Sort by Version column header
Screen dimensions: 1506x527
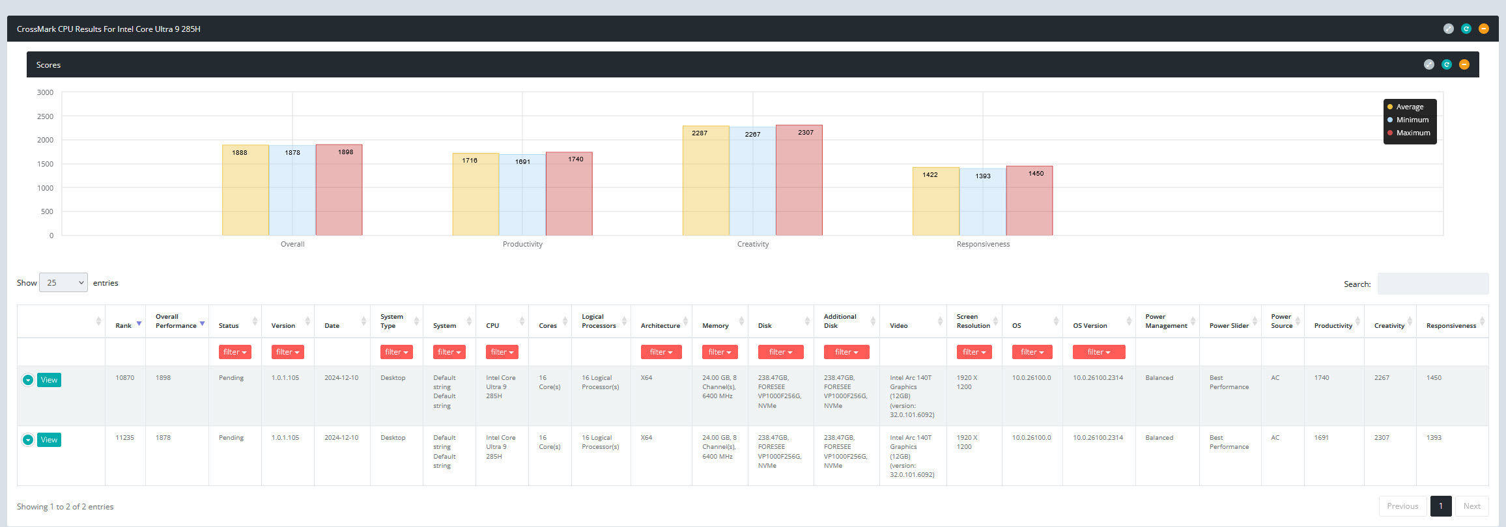pyautogui.click(x=288, y=321)
